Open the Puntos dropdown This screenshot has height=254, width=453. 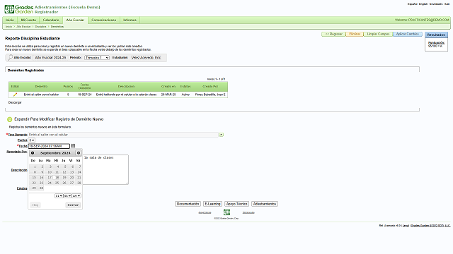point(31,140)
